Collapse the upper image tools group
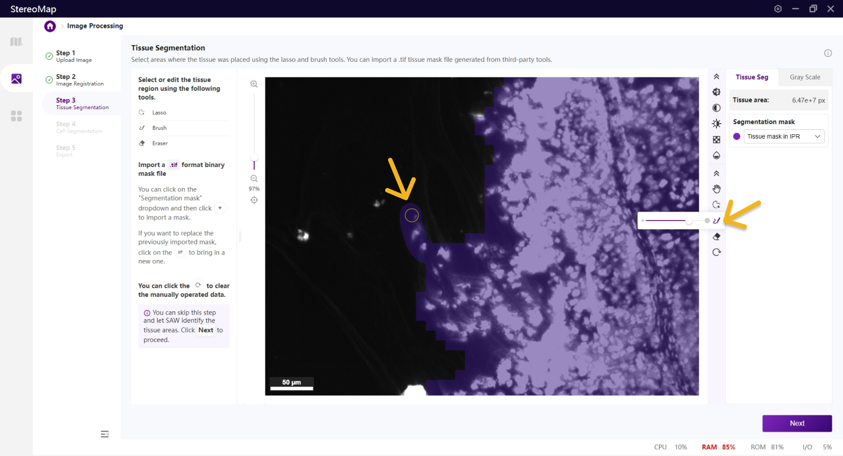 pyautogui.click(x=716, y=77)
